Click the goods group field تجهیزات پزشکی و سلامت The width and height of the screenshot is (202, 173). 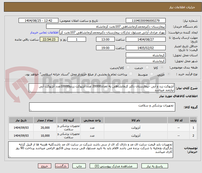(102, 107)
